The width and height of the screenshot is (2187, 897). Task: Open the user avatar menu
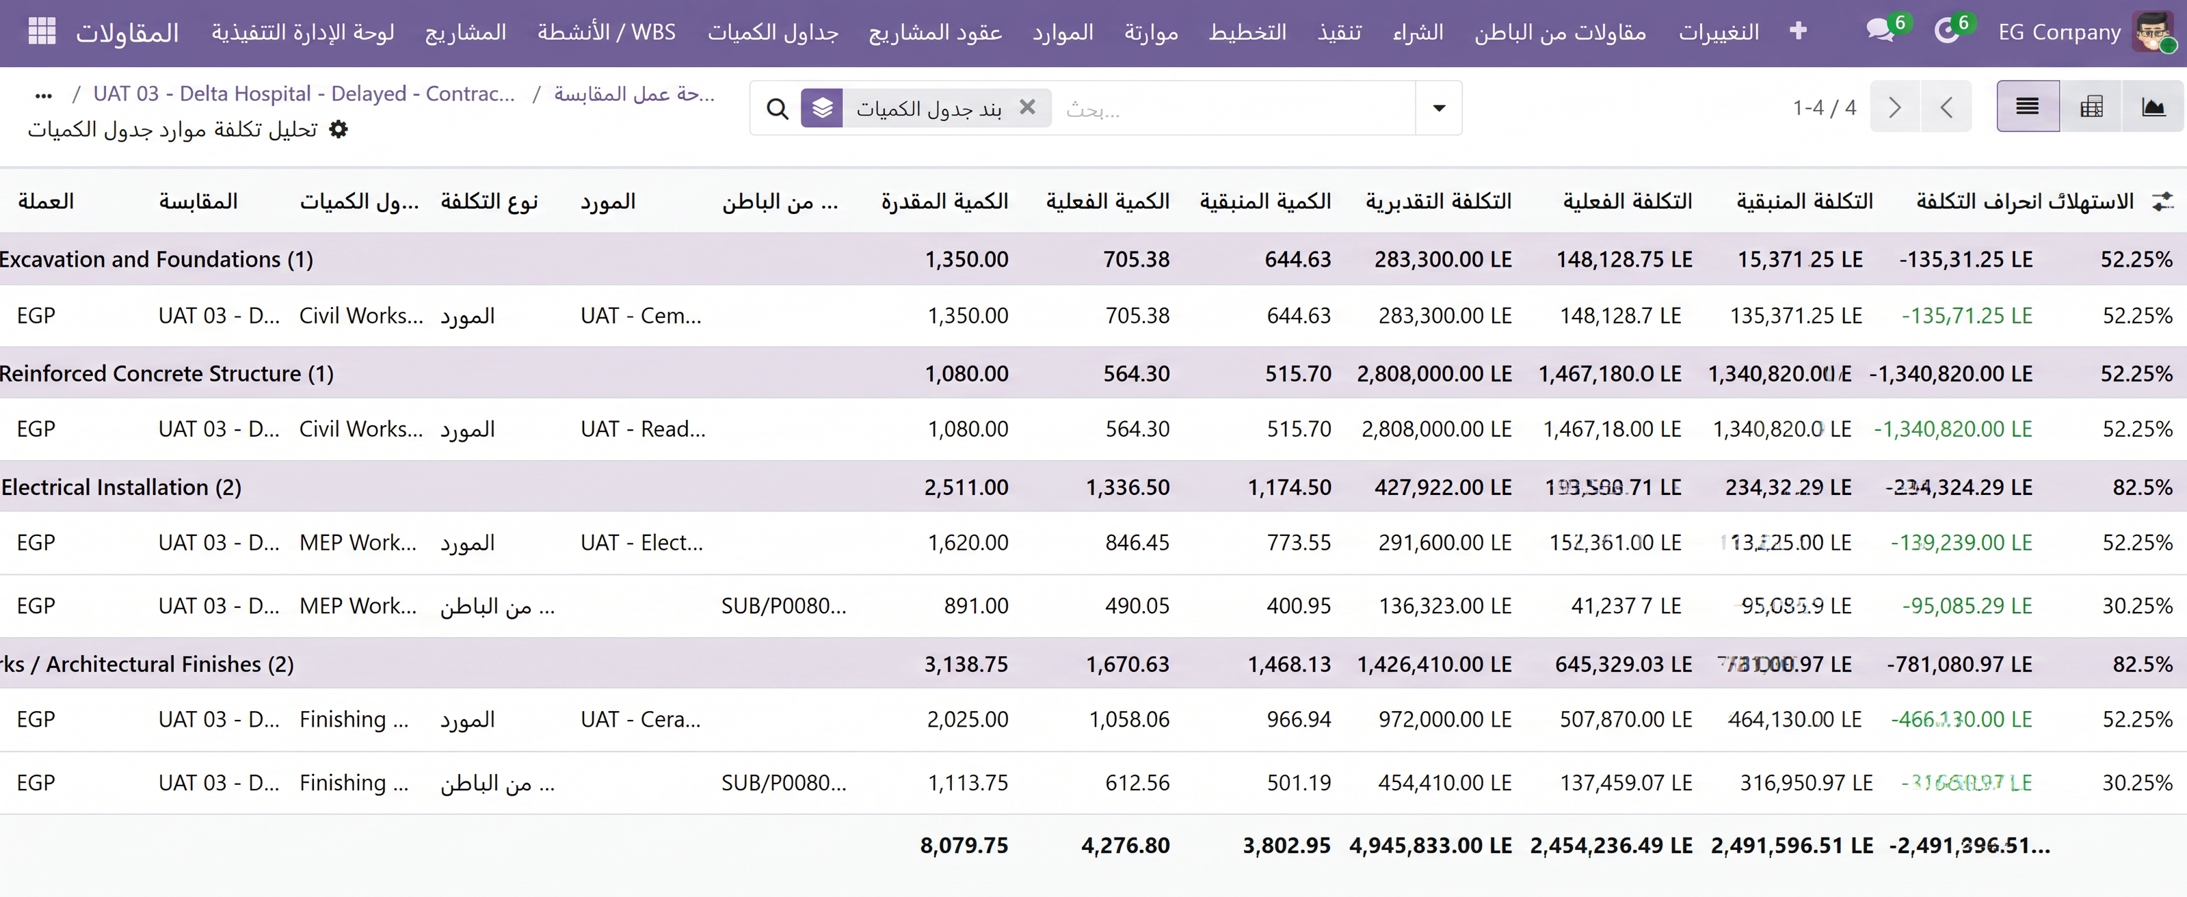pyautogui.click(x=2155, y=32)
